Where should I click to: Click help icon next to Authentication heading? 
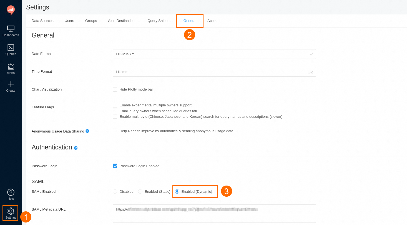click(76, 148)
